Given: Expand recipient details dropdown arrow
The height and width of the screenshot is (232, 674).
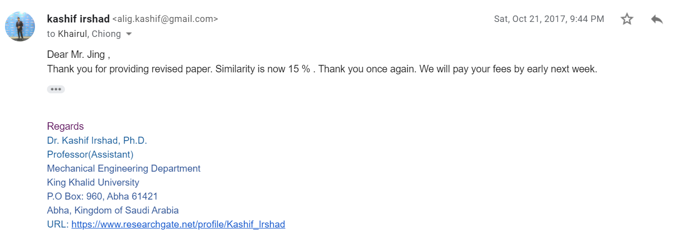Looking at the screenshot, I should [x=129, y=34].
